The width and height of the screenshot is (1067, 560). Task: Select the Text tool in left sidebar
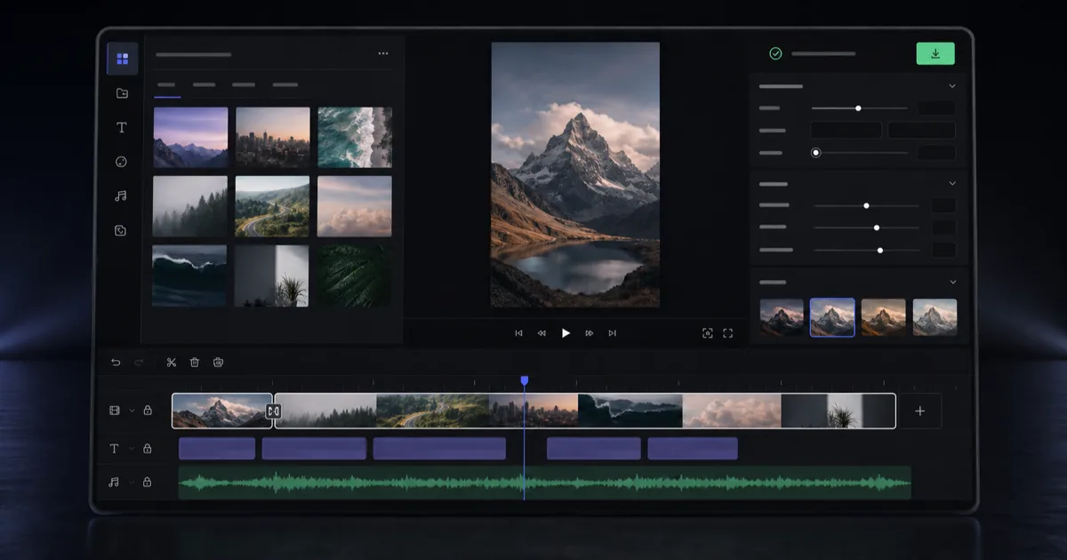click(x=122, y=127)
